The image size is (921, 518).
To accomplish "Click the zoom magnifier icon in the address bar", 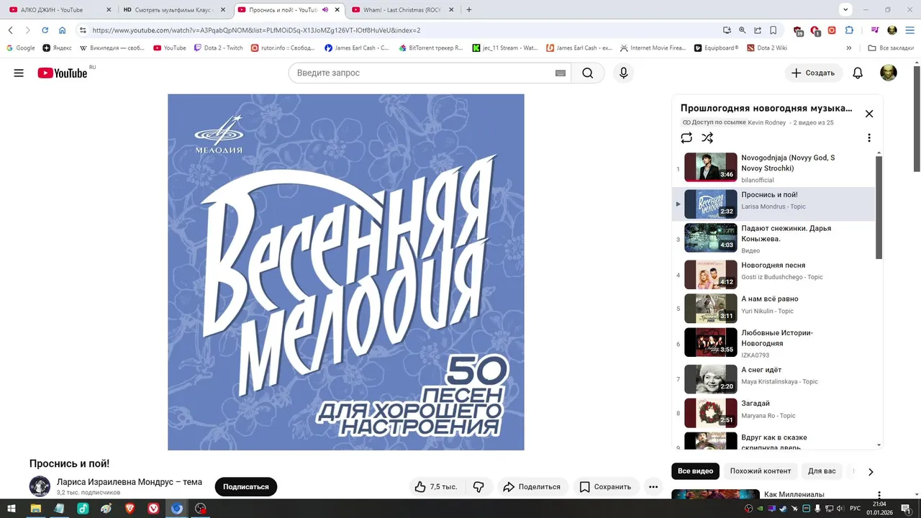I will (x=742, y=30).
